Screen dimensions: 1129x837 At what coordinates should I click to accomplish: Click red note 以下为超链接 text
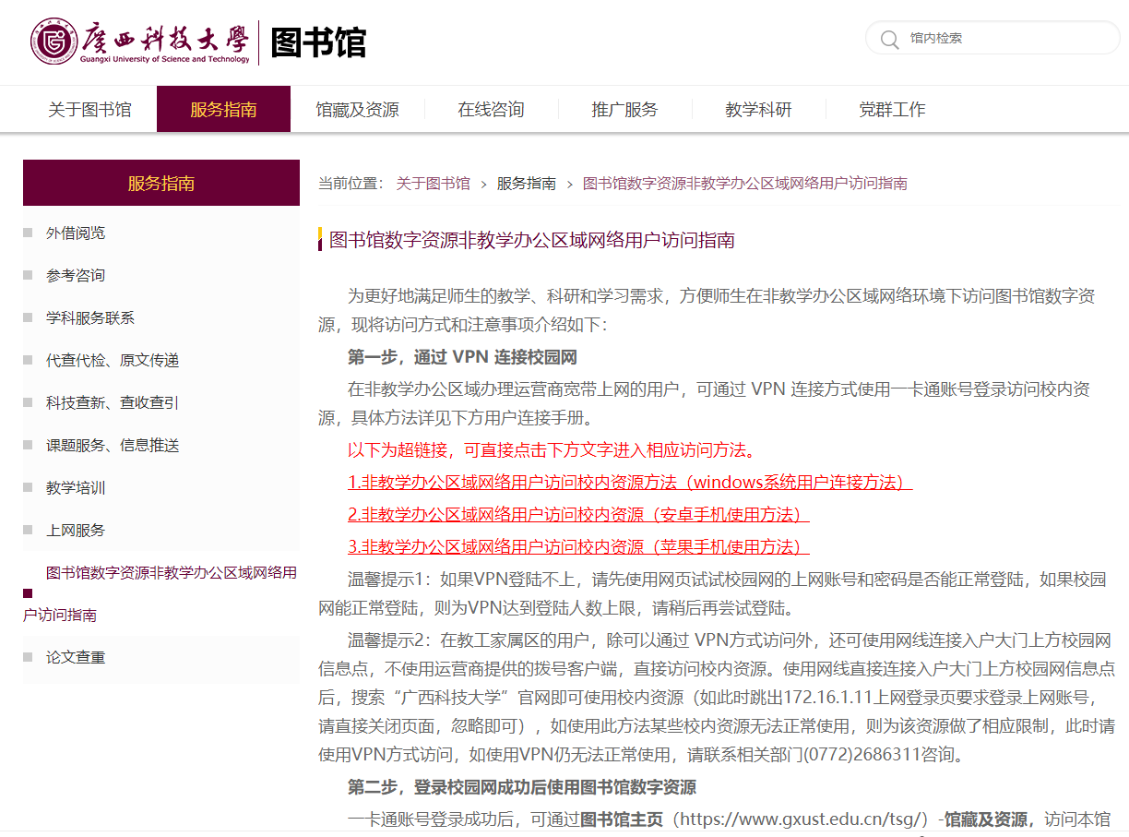tap(552, 450)
